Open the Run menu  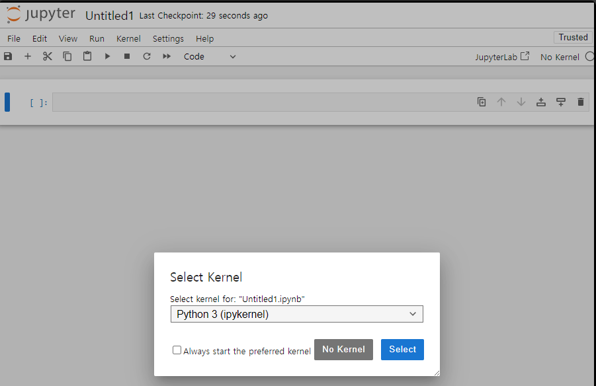click(97, 39)
